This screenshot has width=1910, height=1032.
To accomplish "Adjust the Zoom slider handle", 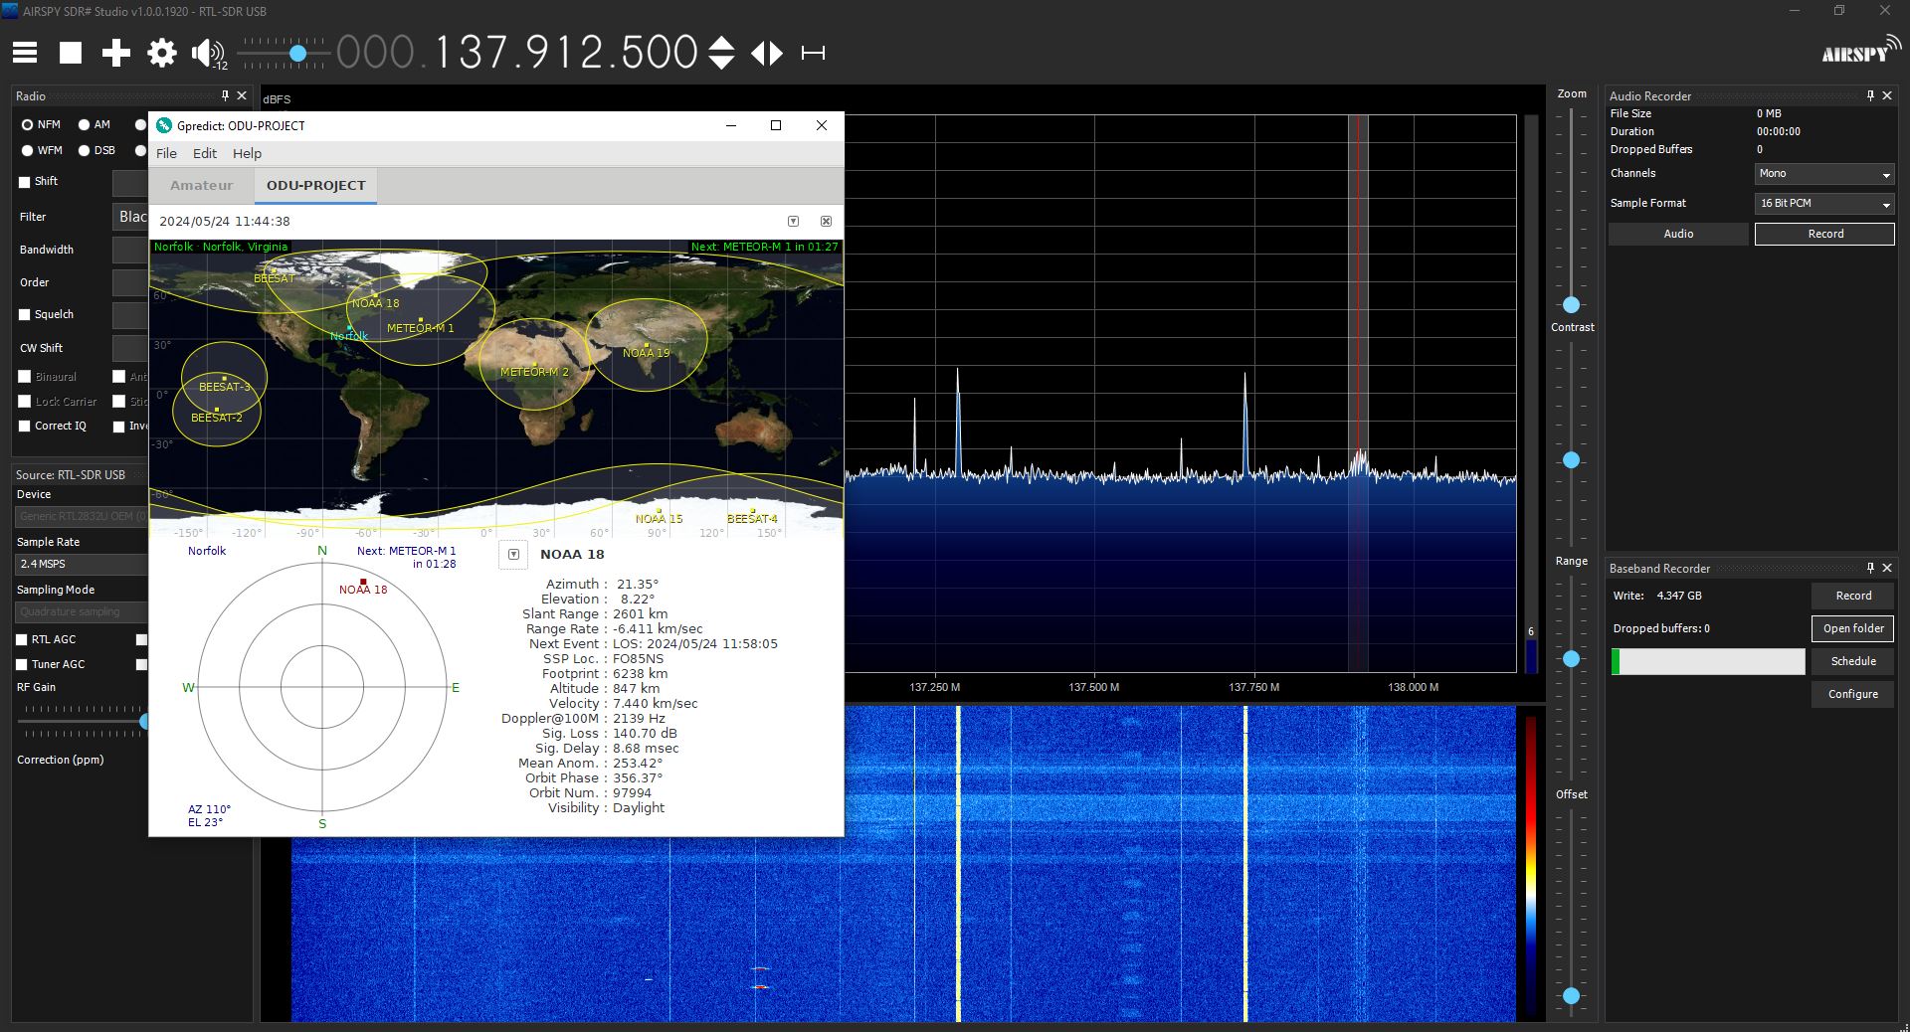I will [x=1571, y=305].
